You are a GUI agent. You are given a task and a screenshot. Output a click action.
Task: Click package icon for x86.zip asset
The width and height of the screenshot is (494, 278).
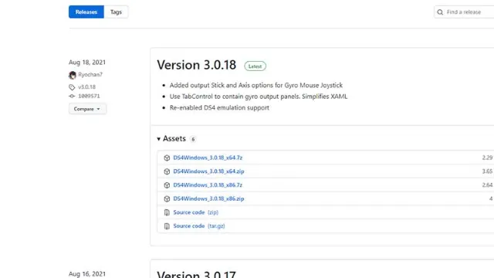click(x=167, y=199)
